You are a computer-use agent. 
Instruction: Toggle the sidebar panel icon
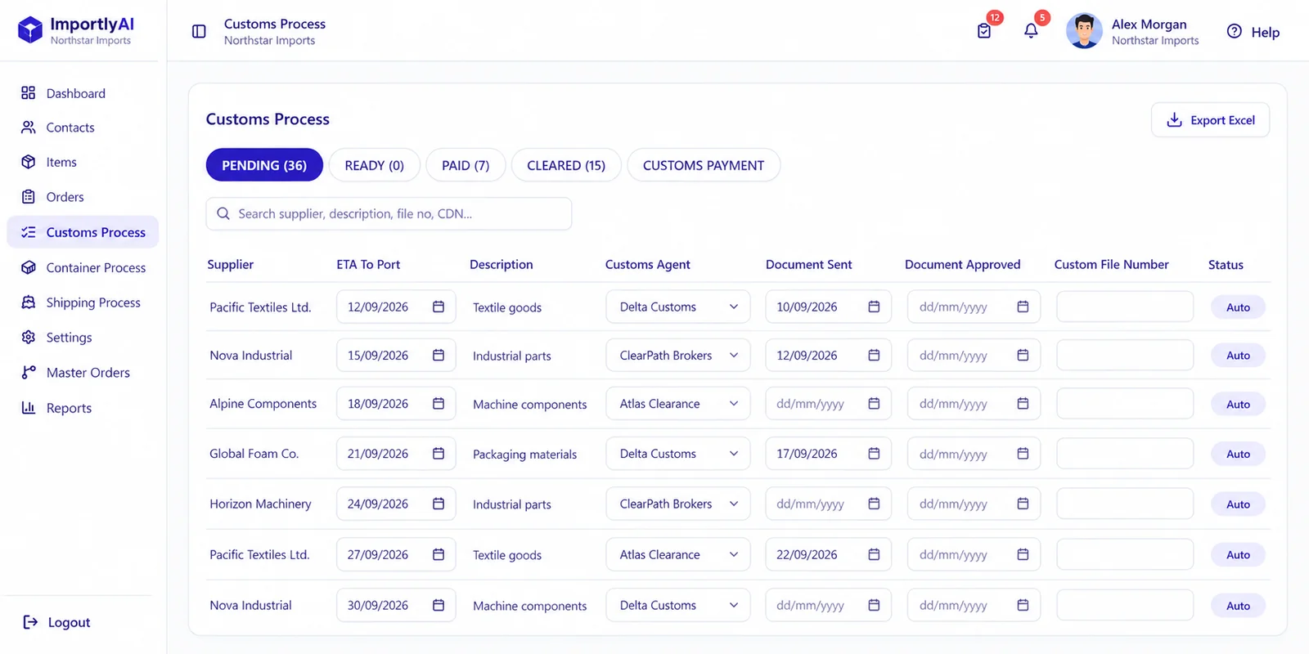(x=199, y=32)
